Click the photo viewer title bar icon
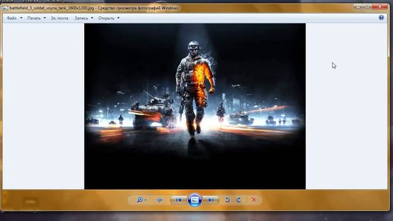 6,8
